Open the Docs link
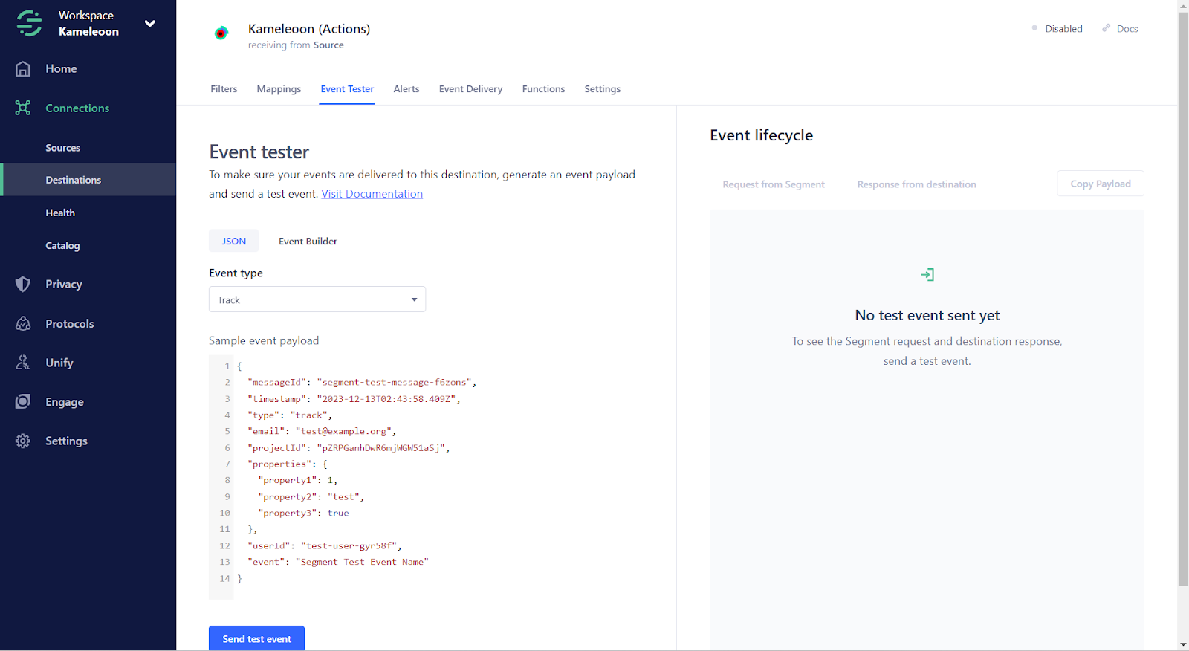This screenshot has height=651, width=1189. 1127,28
